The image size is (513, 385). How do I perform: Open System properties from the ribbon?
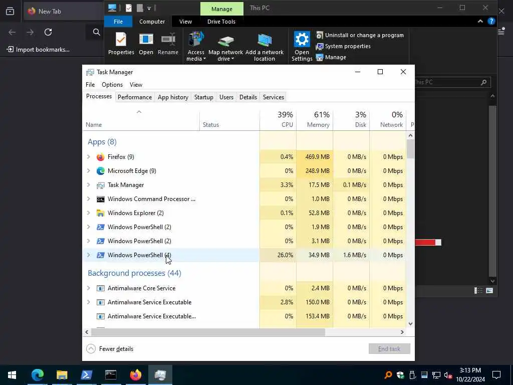343,46
